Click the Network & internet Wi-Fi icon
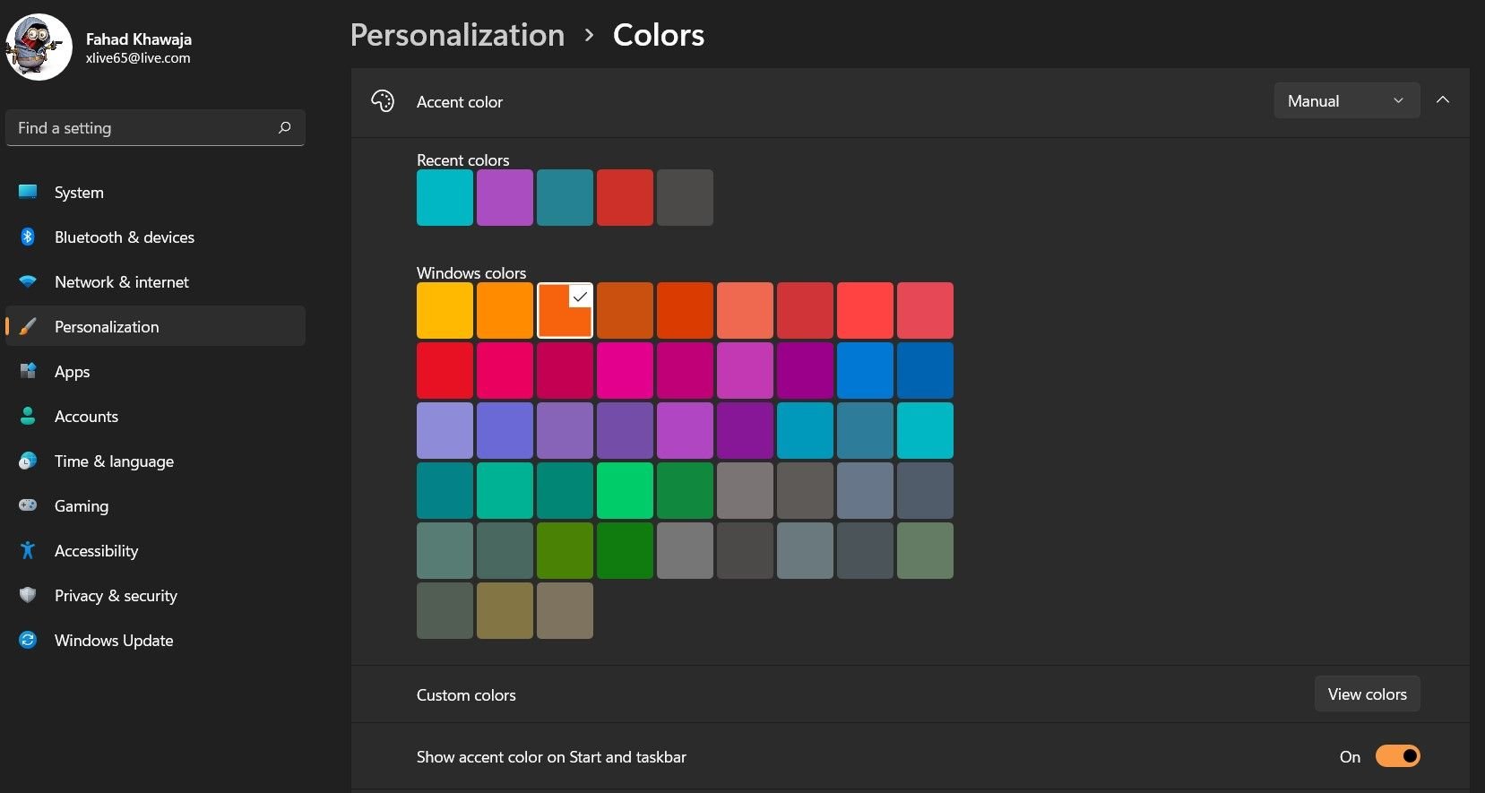The image size is (1485, 793). [x=28, y=281]
